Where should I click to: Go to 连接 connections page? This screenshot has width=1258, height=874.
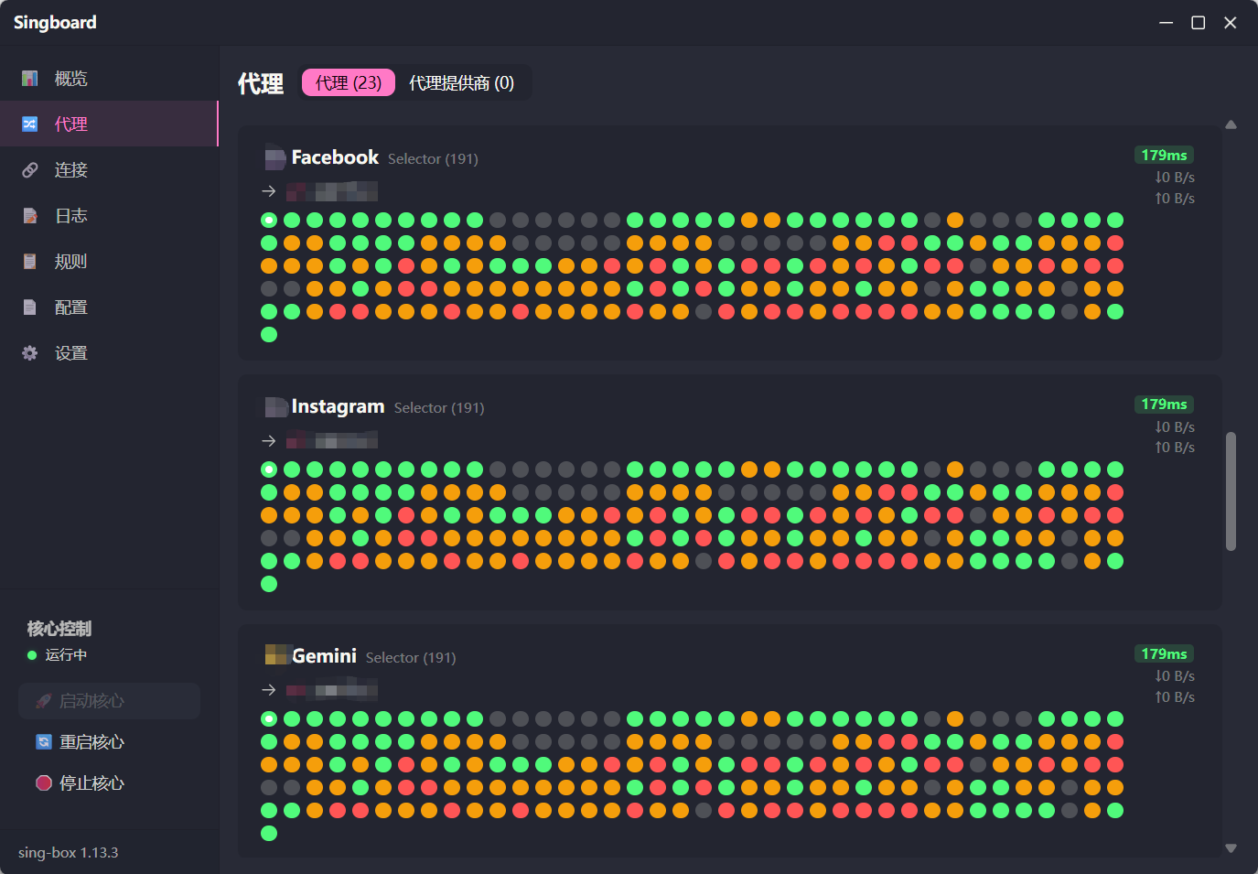click(x=109, y=170)
